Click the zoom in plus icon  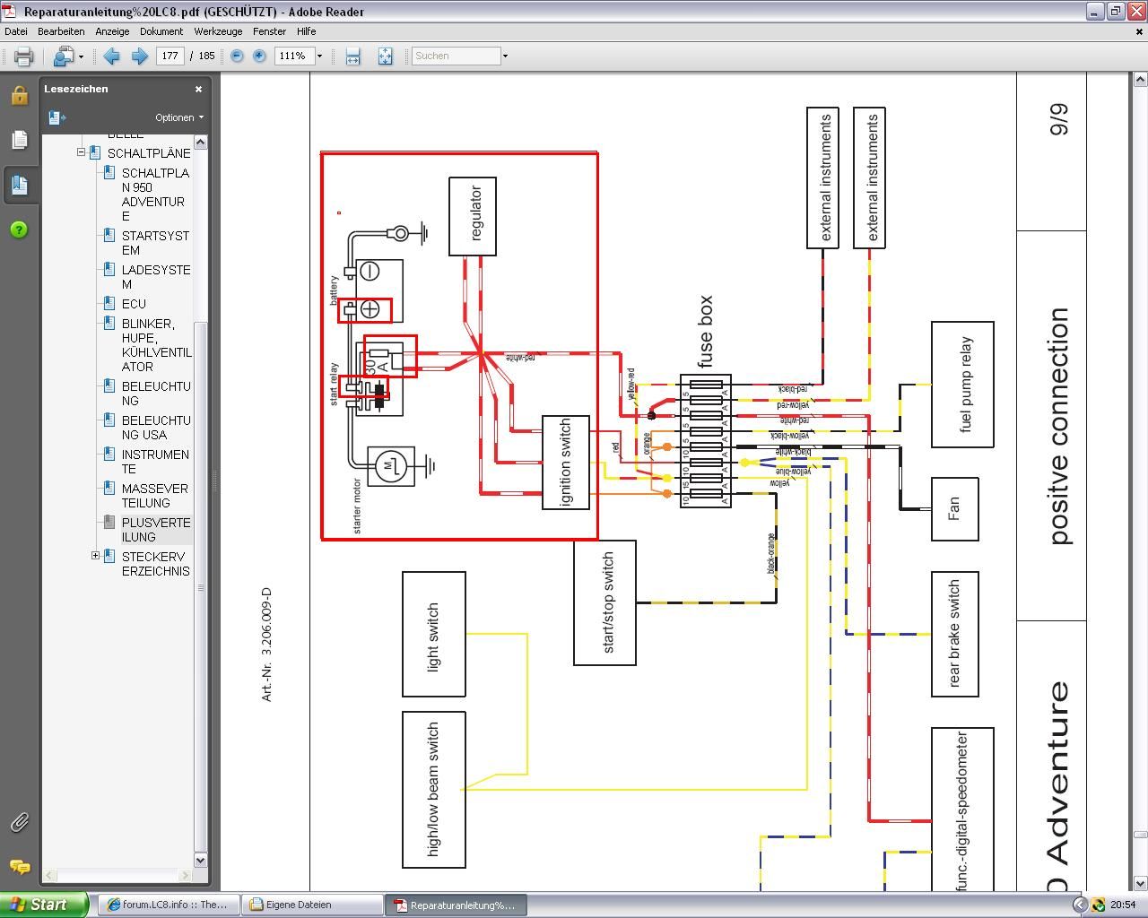click(x=259, y=56)
